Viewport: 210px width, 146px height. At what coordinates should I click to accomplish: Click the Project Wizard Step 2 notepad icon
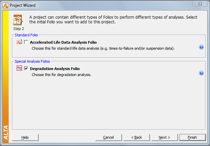tap(18, 20)
